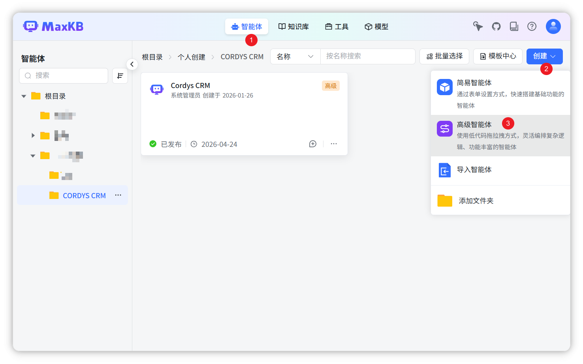Open the pointer tool icon in header
583x364 pixels.
pyautogui.click(x=478, y=26)
